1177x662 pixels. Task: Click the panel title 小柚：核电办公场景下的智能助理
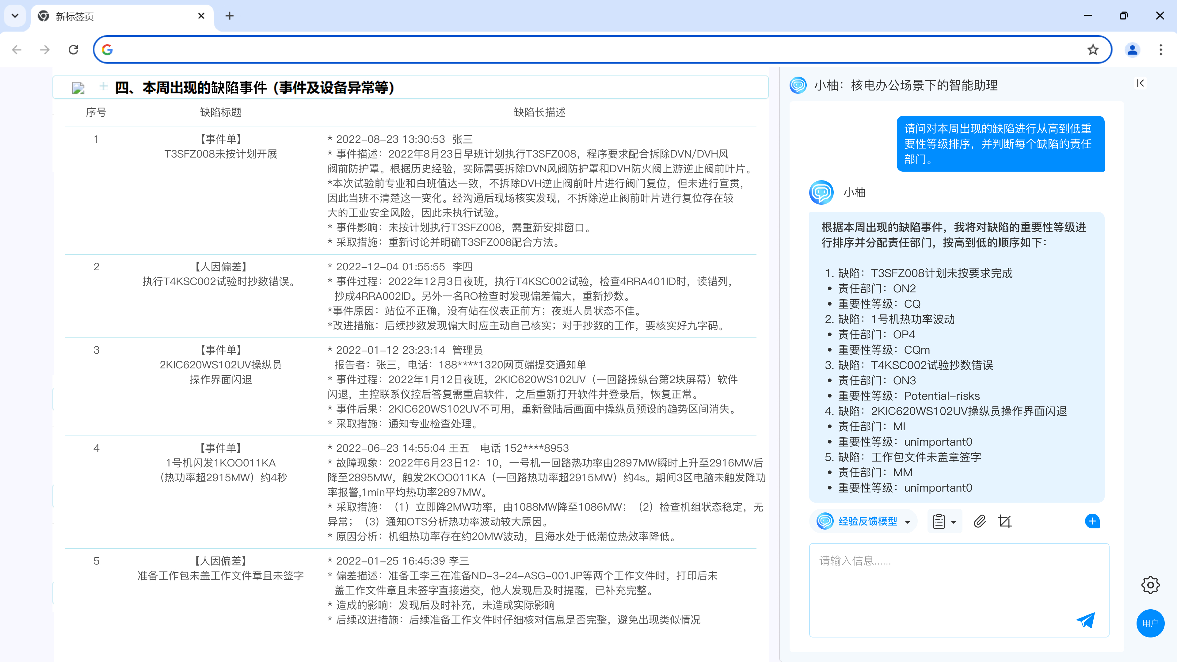(906, 86)
